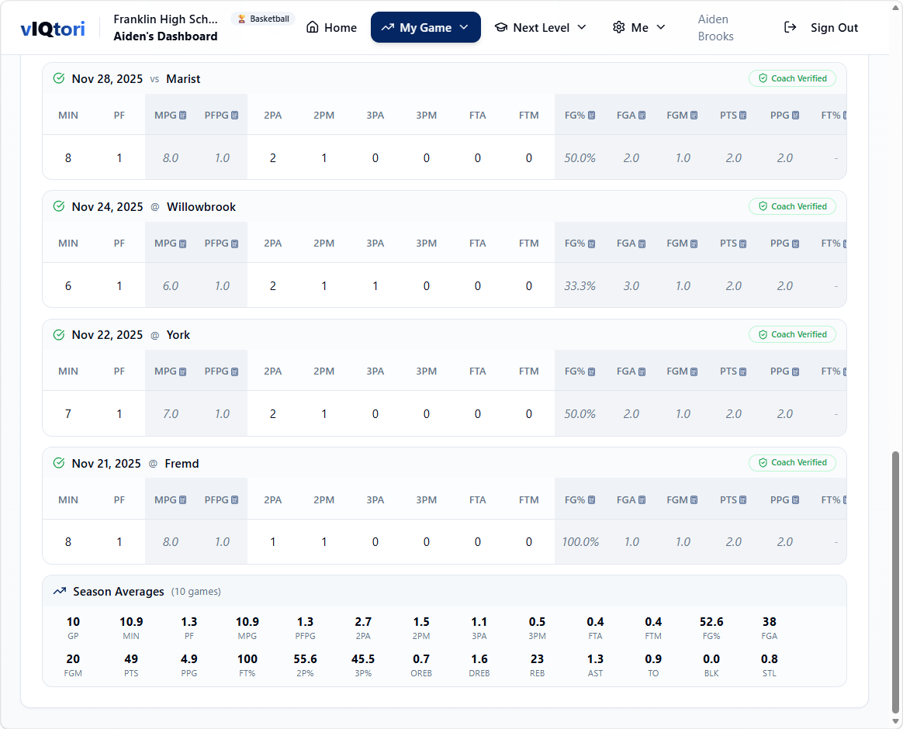Click the Home house icon

click(312, 27)
